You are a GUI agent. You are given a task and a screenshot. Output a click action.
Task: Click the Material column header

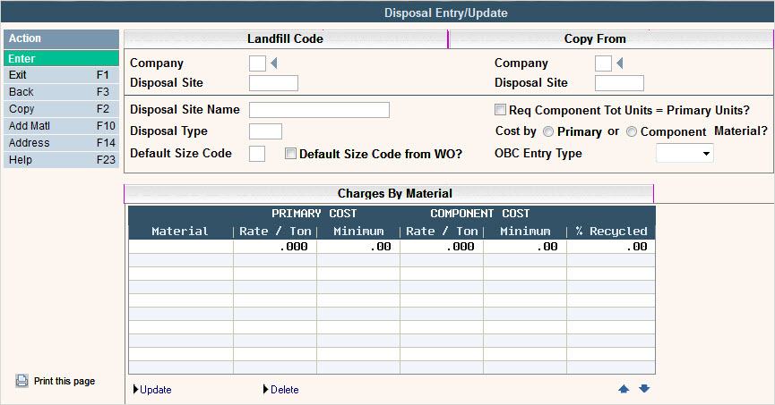pos(180,232)
